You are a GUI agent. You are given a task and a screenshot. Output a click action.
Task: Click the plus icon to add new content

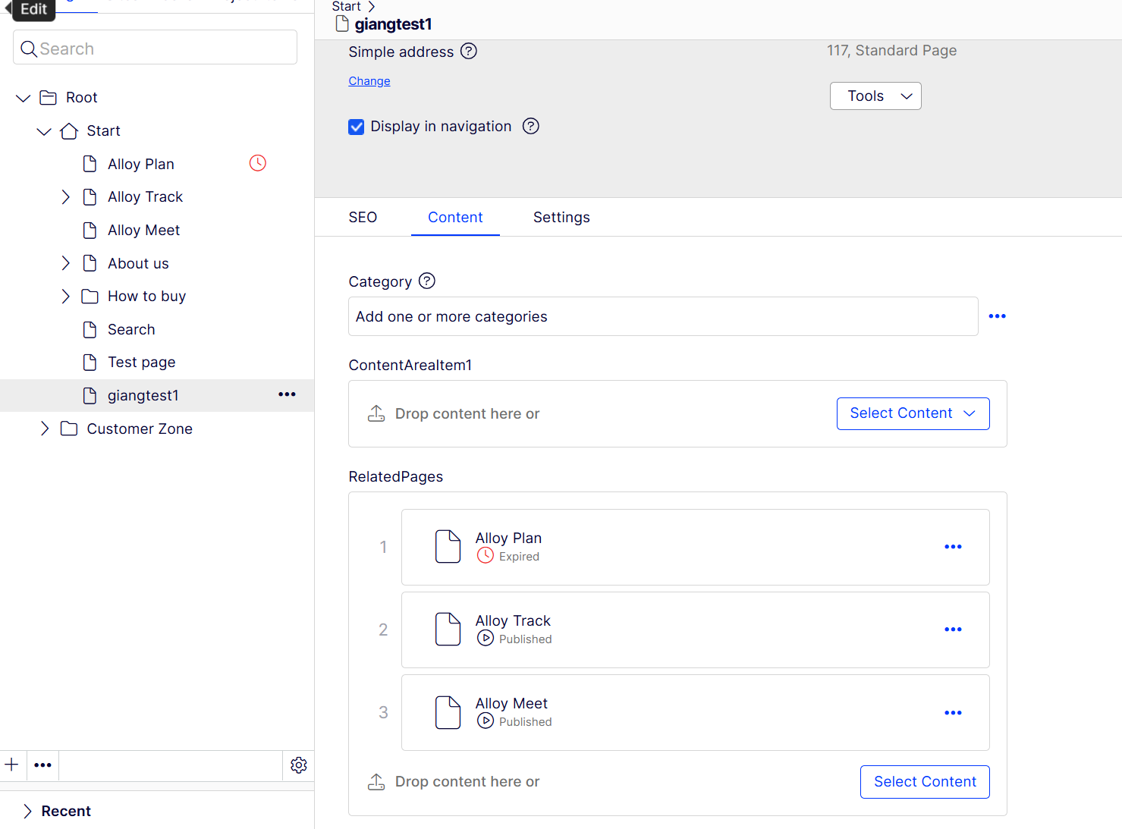click(12, 765)
